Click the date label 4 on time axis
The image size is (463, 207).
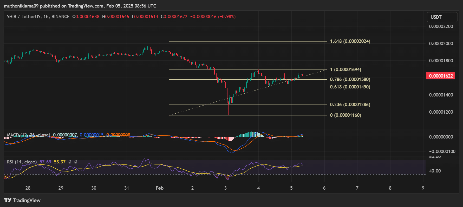[258, 188]
